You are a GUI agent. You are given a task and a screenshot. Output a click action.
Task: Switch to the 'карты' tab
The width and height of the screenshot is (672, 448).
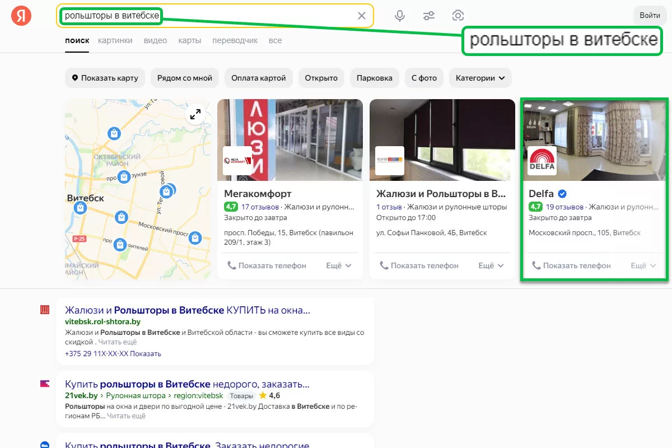[x=190, y=40]
